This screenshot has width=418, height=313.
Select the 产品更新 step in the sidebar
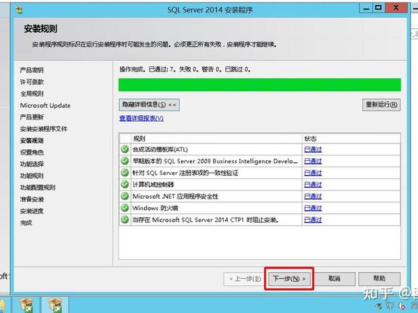click(32, 117)
